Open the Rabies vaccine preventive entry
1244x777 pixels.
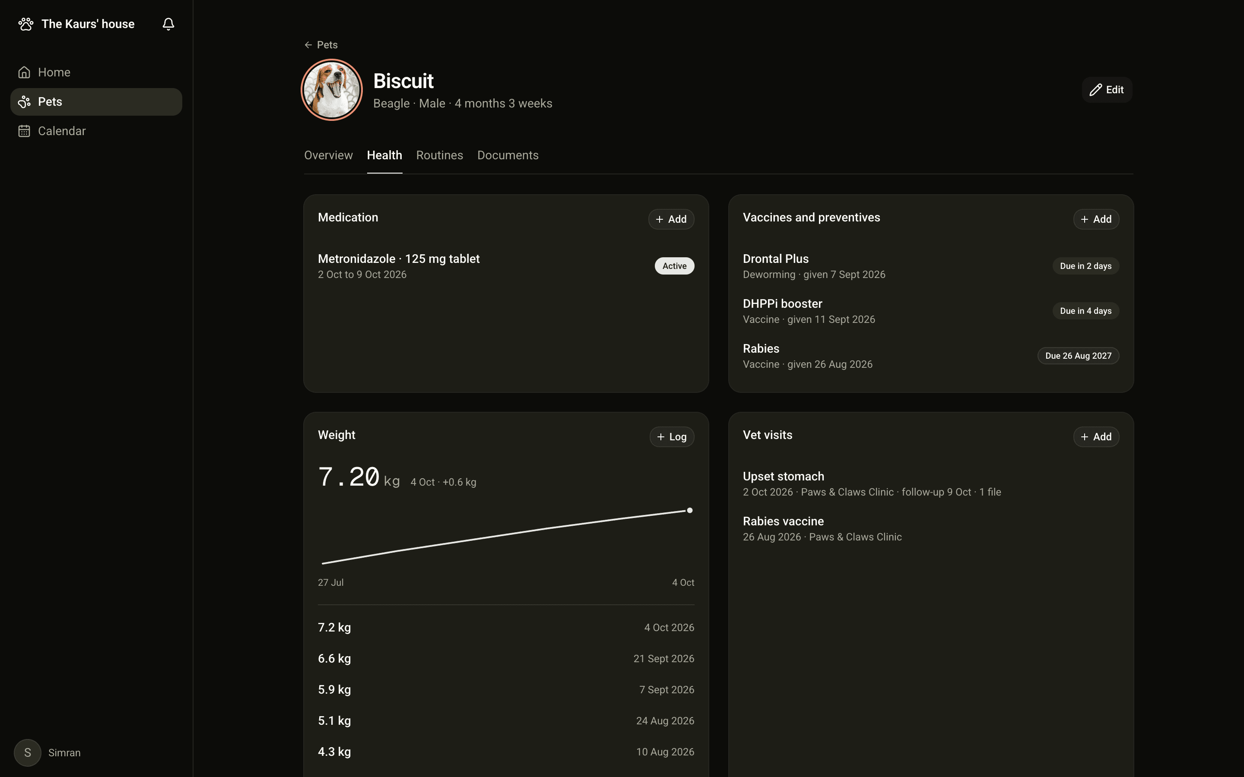click(931, 356)
